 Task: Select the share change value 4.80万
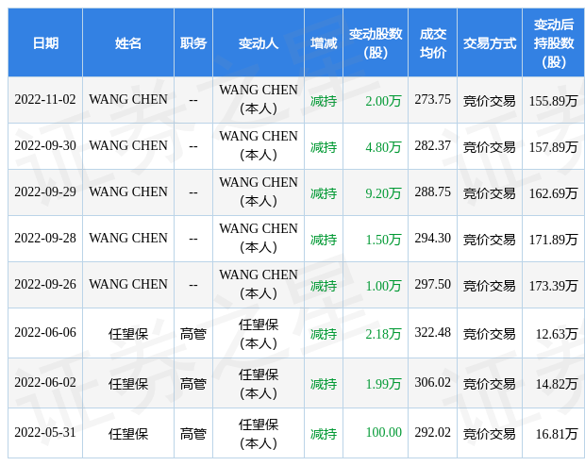[x=383, y=147]
